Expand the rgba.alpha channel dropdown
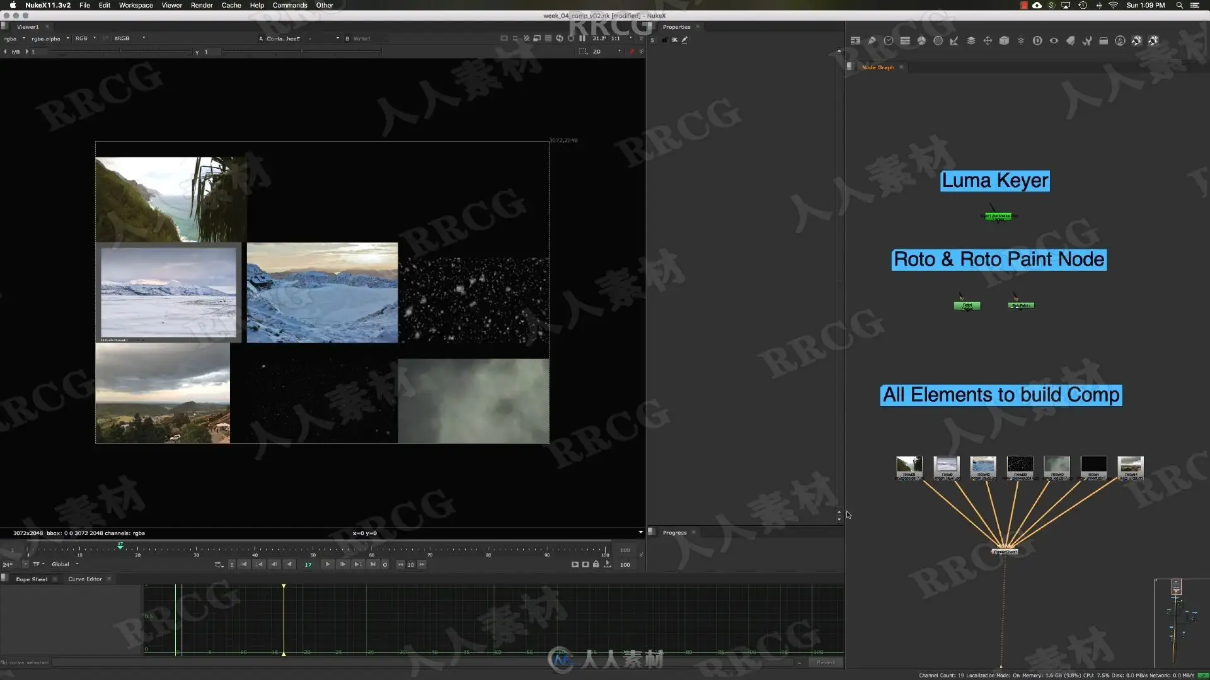 click(x=50, y=38)
